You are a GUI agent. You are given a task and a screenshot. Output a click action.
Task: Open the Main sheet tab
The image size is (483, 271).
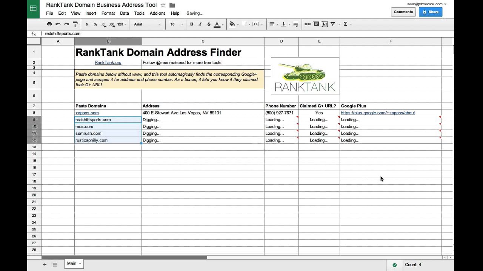[x=74, y=263]
